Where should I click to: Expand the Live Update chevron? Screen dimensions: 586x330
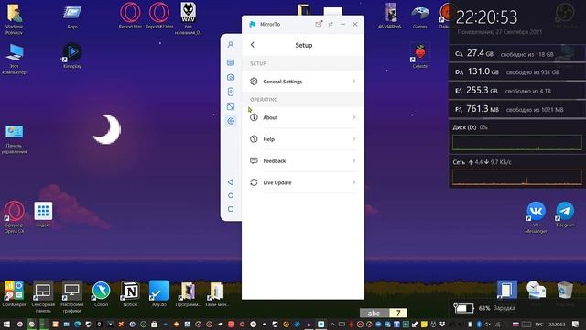353,182
